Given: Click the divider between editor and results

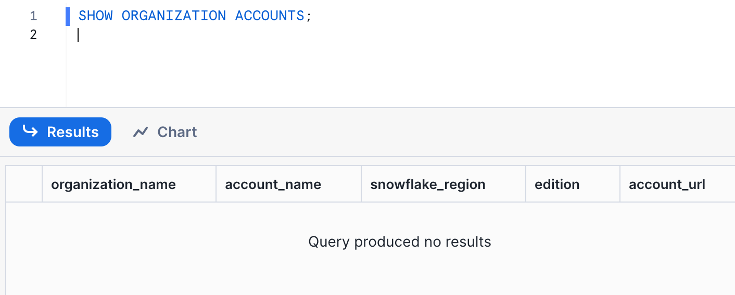Looking at the screenshot, I should [367, 108].
